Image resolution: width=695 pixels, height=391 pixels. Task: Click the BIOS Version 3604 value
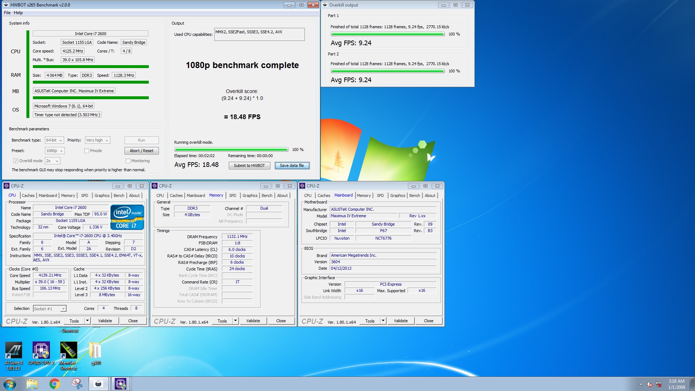pos(383,262)
